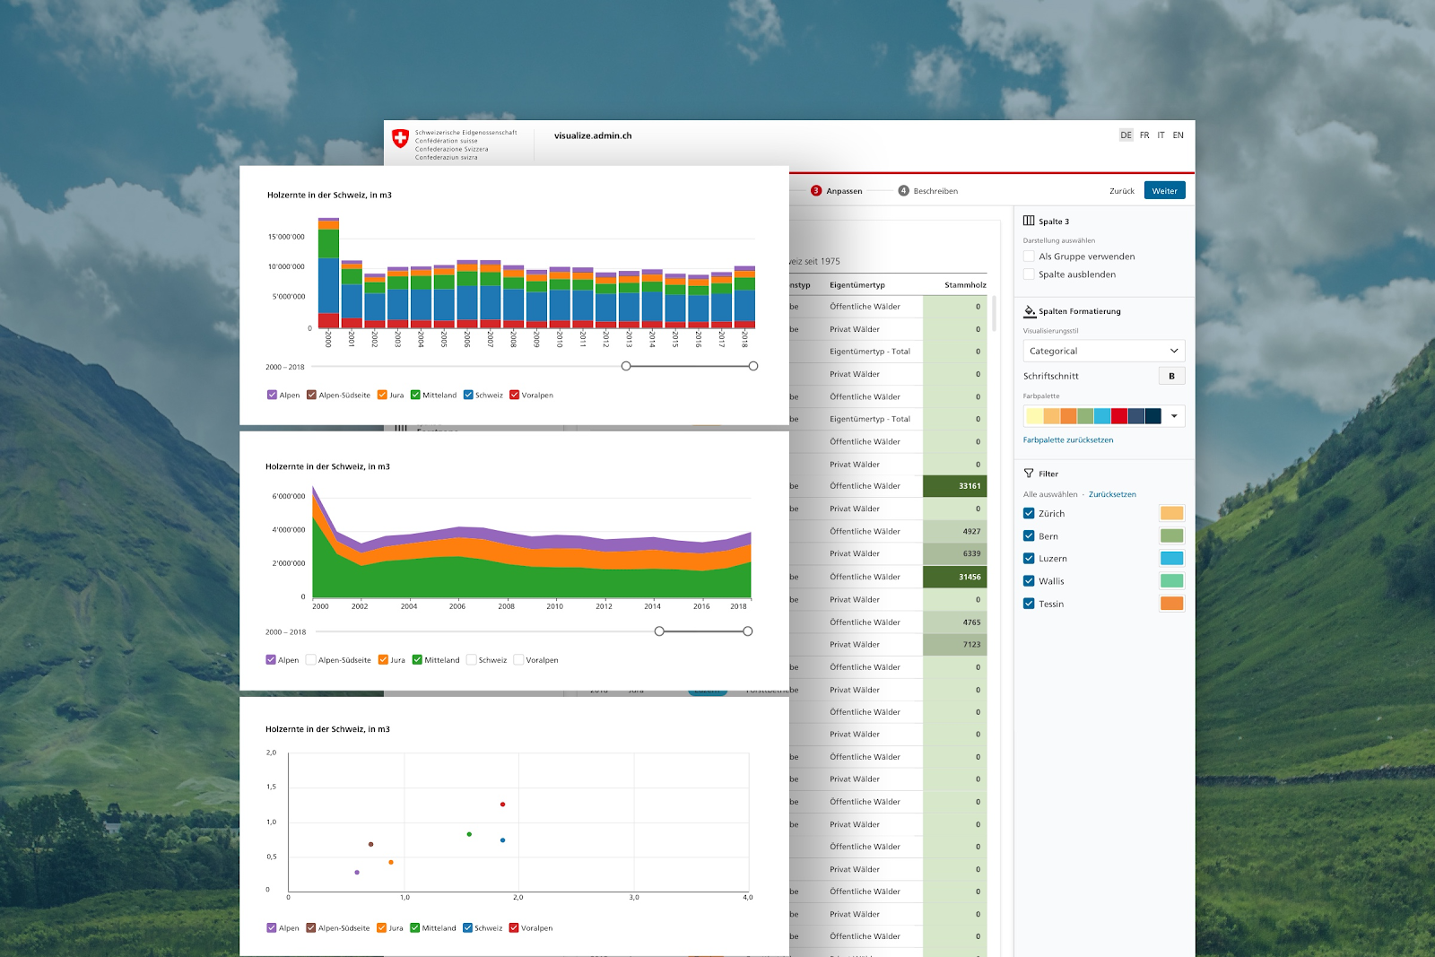
Task: Switch to the Beschreiben step
Action: (x=935, y=190)
